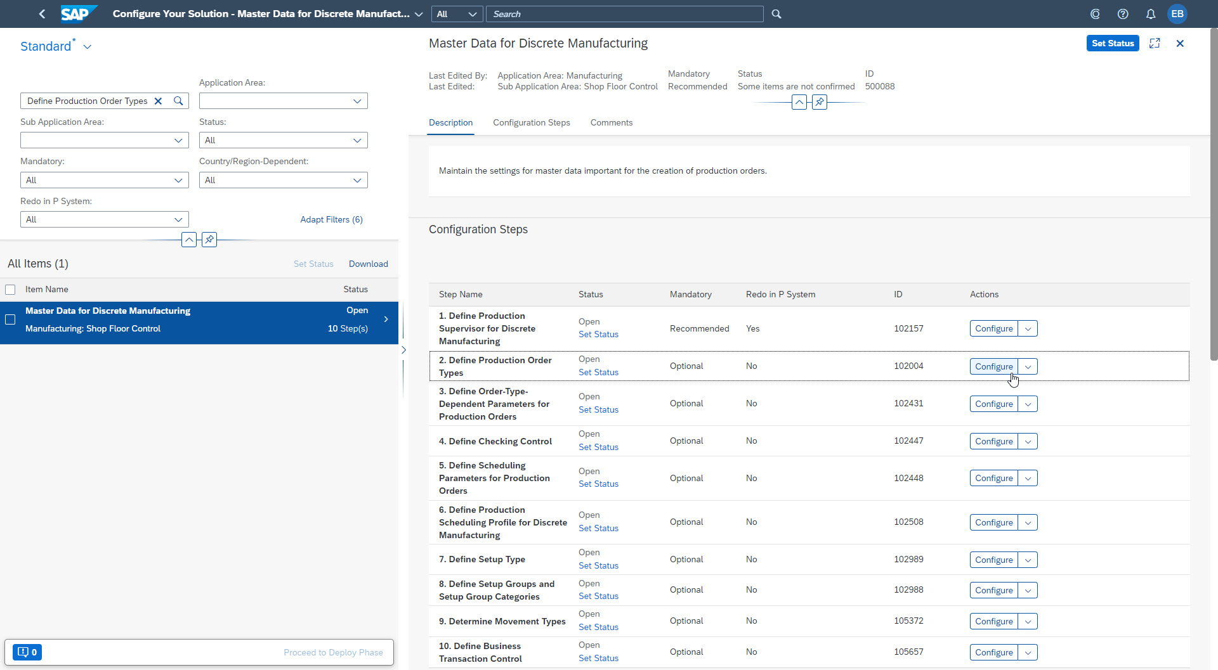Click the ID value 102004

(x=908, y=366)
